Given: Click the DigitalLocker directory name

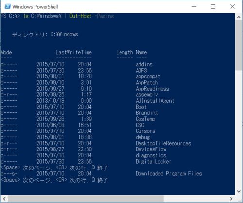Looking at the screenshot, I should click(x=154, y=162).
